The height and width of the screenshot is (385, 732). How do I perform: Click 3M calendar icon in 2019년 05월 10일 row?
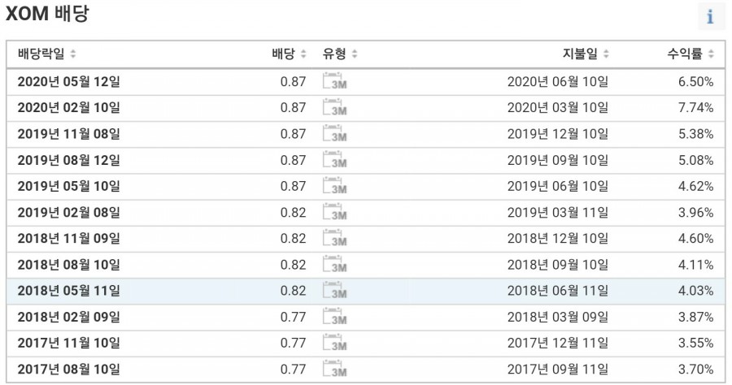(335, 185)
